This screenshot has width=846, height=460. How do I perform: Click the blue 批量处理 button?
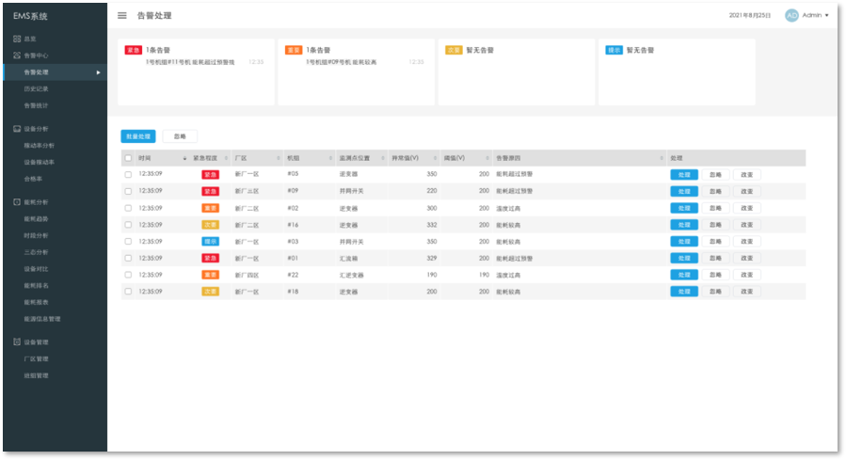(x=138, y=136)
